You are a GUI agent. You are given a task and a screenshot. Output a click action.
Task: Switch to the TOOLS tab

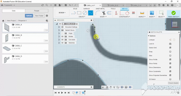pos(113,9)
